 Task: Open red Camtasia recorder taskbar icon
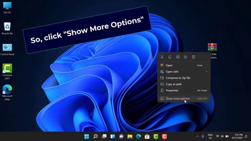[164, 137]
